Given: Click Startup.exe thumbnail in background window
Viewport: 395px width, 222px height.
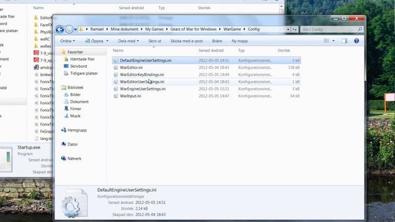Looking at the screenshot, I should pos(6,159).
